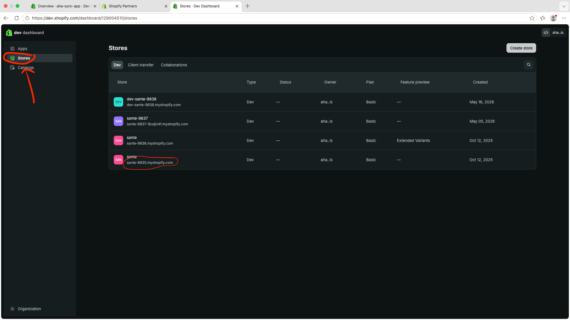Select the Collaborations tab
The height and width of the screenshot is (320, 570).
click(174, 65)
